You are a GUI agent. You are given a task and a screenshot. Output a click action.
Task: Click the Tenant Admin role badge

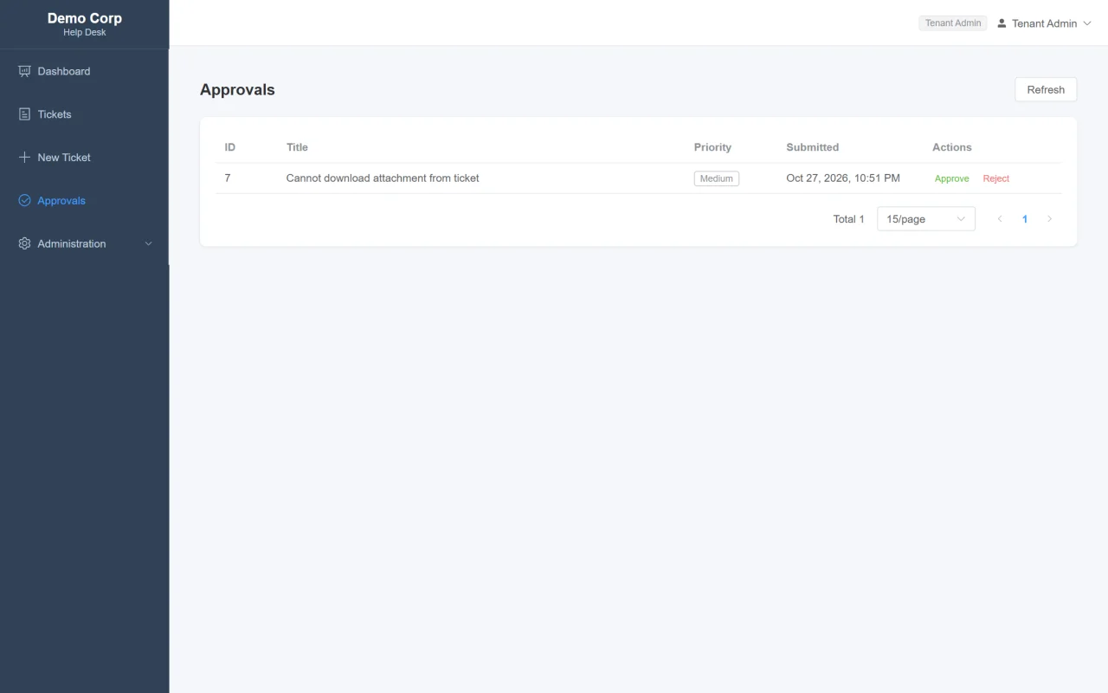(953, 23)
